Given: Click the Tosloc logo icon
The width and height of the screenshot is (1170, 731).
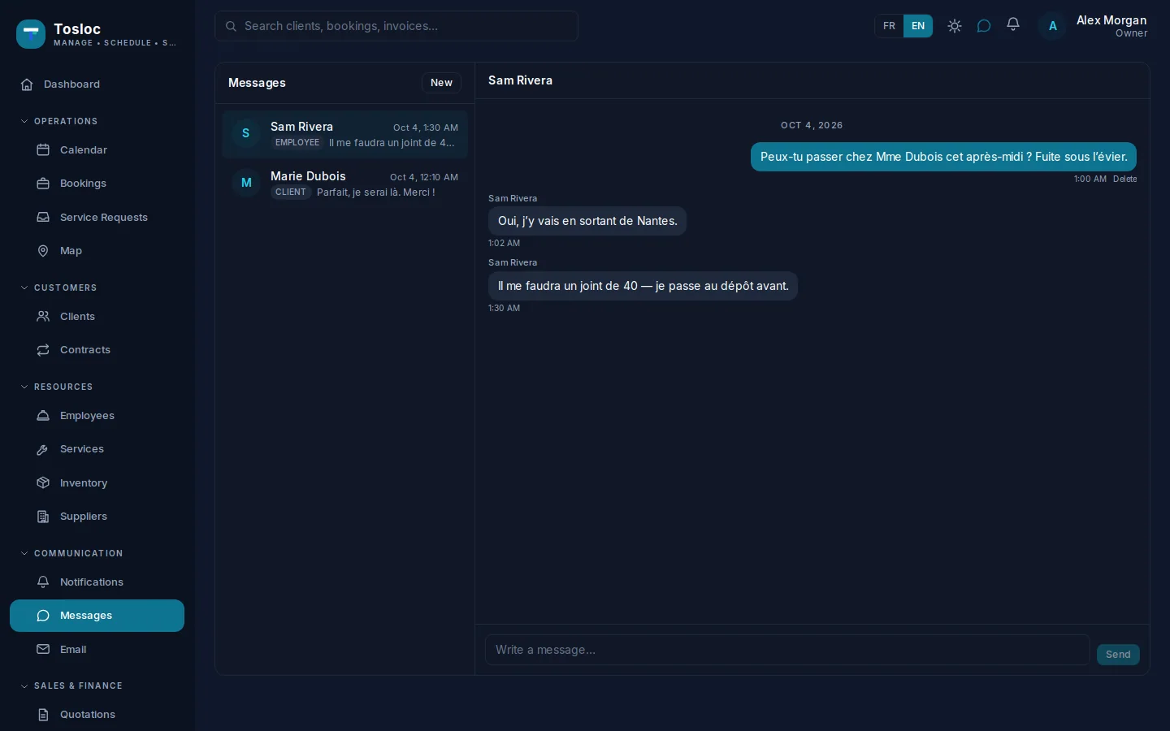Looking at the screenshot, I should pyautogui.click(x=31, y=34).
